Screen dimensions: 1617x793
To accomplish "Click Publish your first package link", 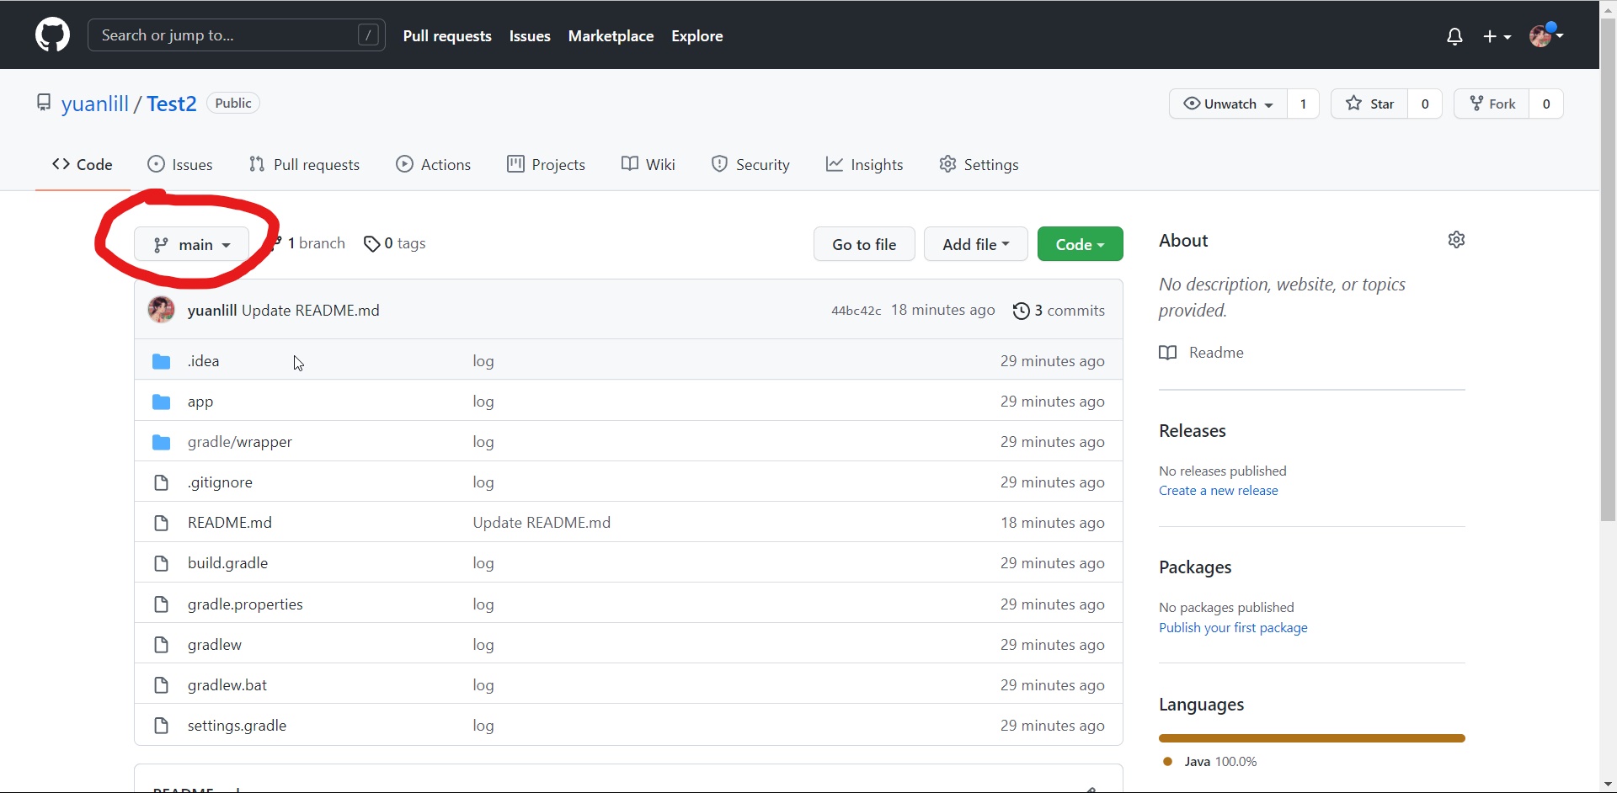I will pos(1233,628).
